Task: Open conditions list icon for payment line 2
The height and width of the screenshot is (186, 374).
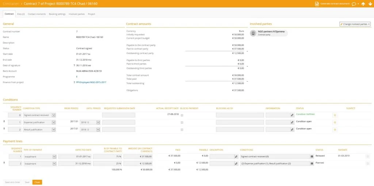Action: click(x=312, y=164)
